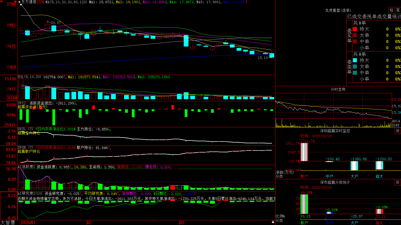
Task: Click the 已成交委托单成交量统计 header
Action: tap(374, 16)
